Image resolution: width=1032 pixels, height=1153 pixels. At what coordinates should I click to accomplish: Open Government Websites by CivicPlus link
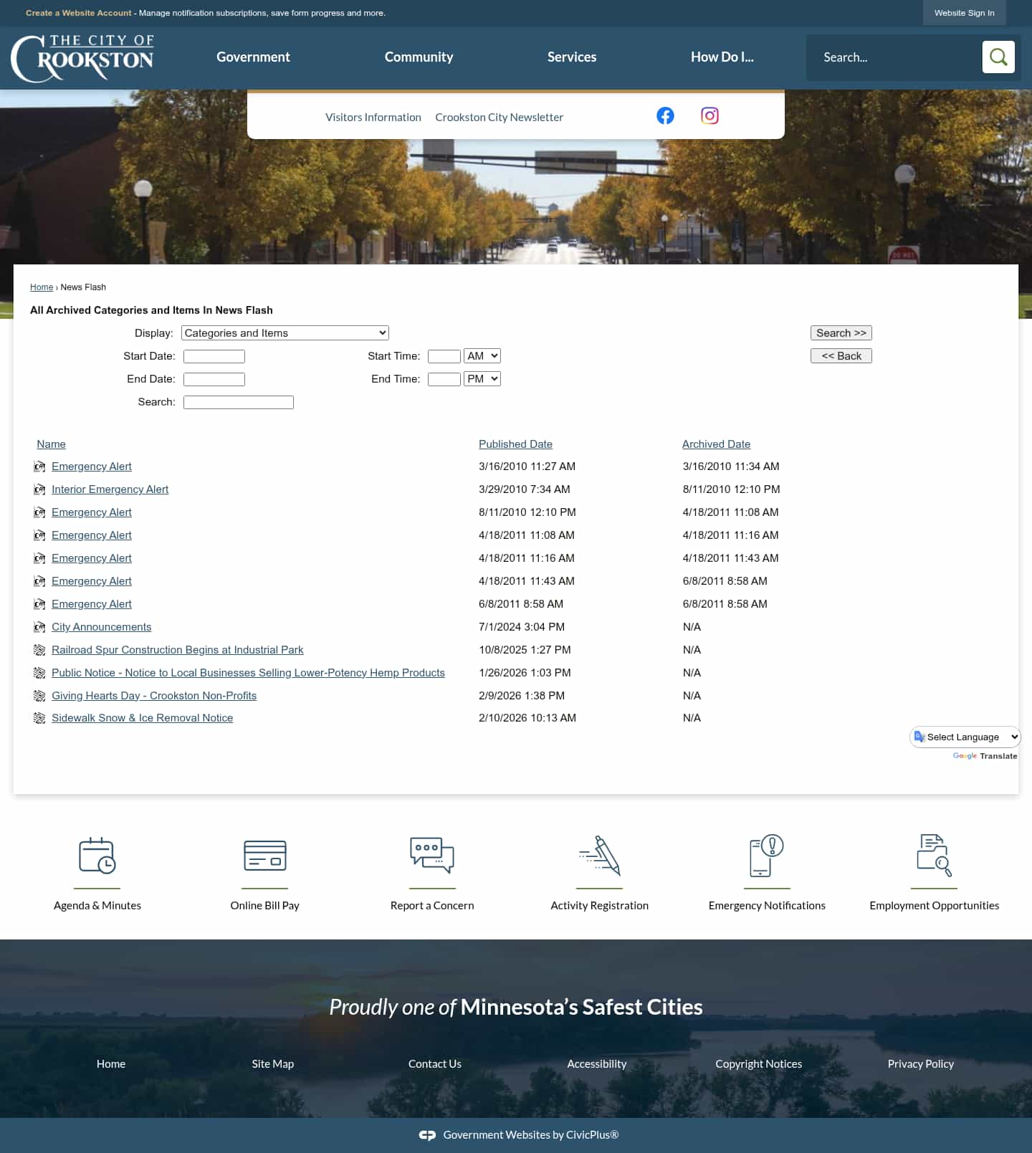coord(531,1134)
